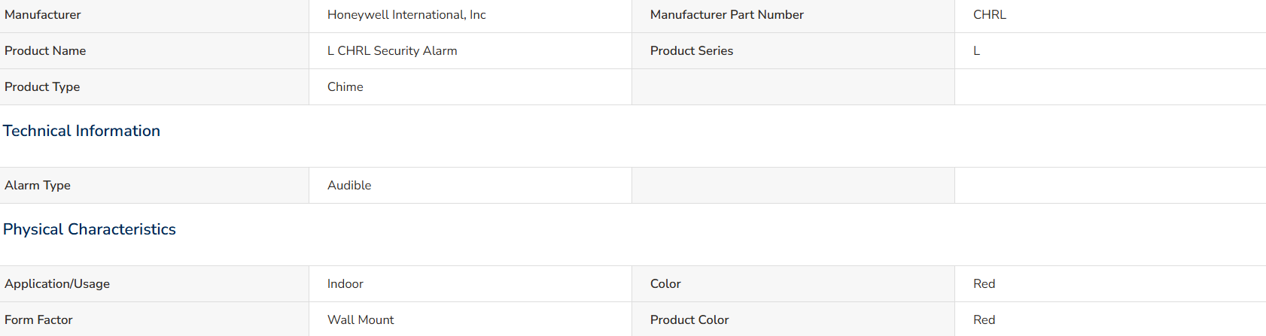1266x336 pixels.
Task: Click L CHRL Security Alarm text
Action: coord(392,51)
